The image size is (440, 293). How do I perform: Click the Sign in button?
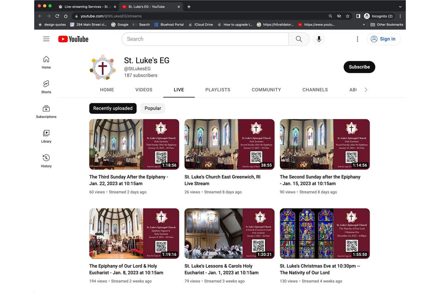pyautogui.click(x=384, y=39)
